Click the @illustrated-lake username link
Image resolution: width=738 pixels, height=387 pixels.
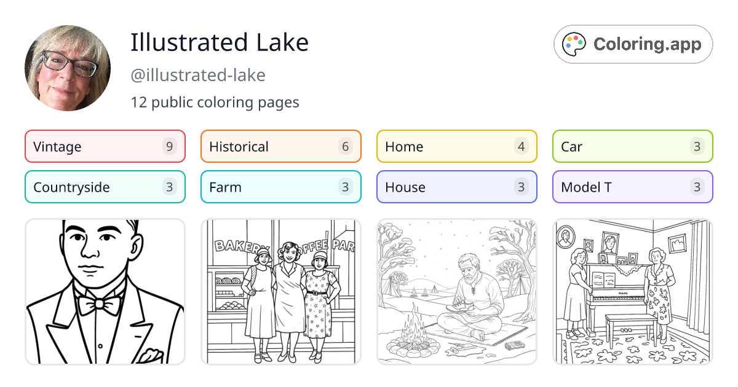198,75
